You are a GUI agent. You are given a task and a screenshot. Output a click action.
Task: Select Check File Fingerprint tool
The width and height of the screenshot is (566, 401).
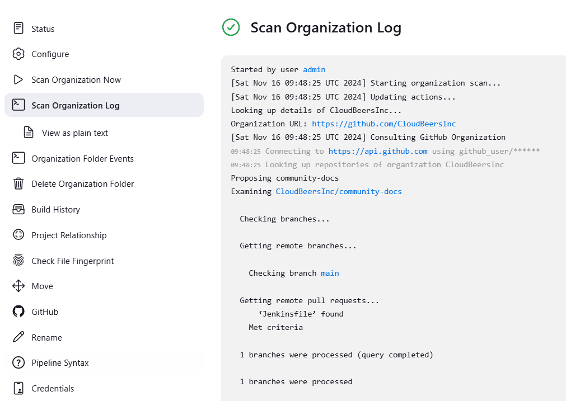click(74, 261)
